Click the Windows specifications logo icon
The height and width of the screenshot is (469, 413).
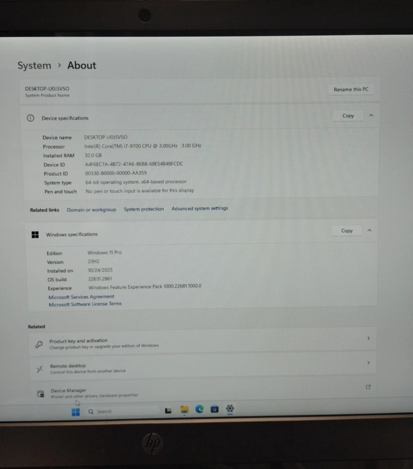point(35,235)
